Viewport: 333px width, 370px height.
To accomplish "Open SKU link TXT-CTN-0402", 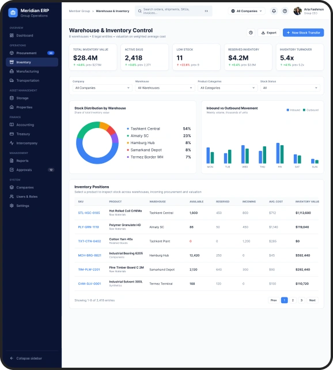I will (89, 241).
